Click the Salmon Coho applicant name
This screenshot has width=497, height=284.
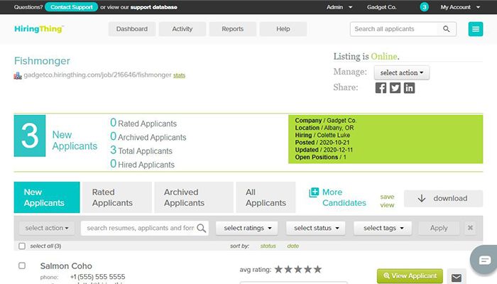point(66,266)
